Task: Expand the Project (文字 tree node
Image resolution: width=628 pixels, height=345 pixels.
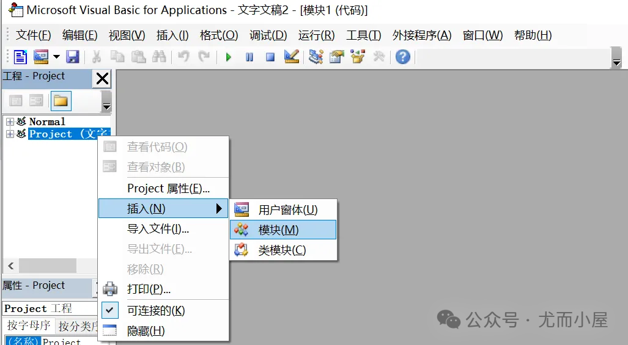Action: pyautogui.click(x=10, y=134)
